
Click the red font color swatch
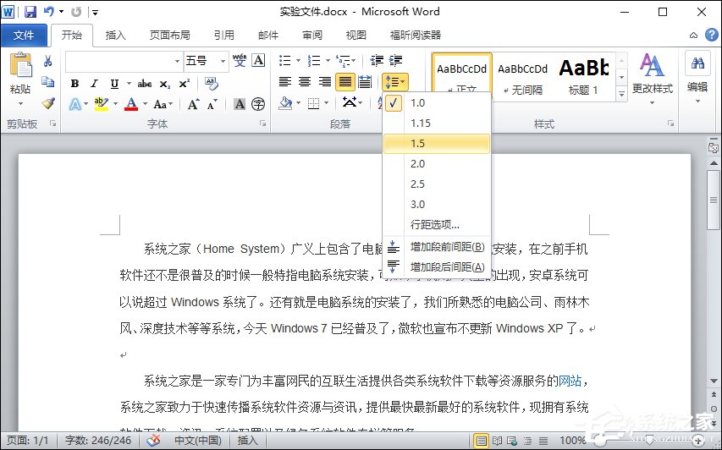[x=131, y=104]
